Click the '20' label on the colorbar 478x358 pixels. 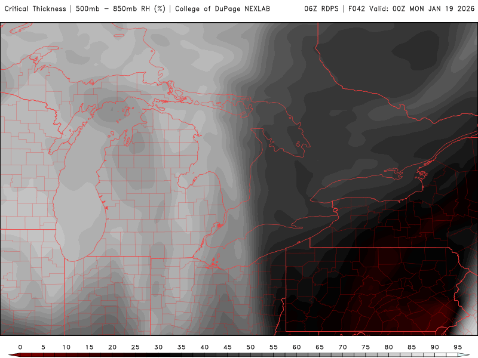coord(112,347)
